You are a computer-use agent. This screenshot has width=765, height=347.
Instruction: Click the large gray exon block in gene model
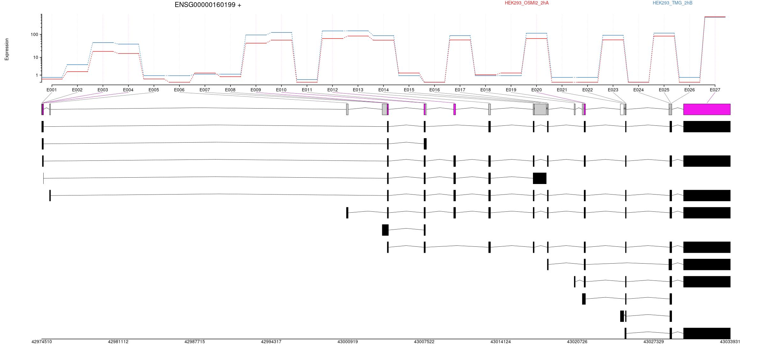point(540,109)
